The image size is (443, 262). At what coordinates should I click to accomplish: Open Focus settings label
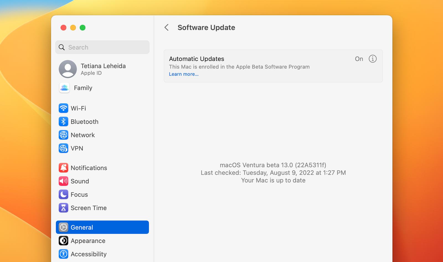pos(79,195)
